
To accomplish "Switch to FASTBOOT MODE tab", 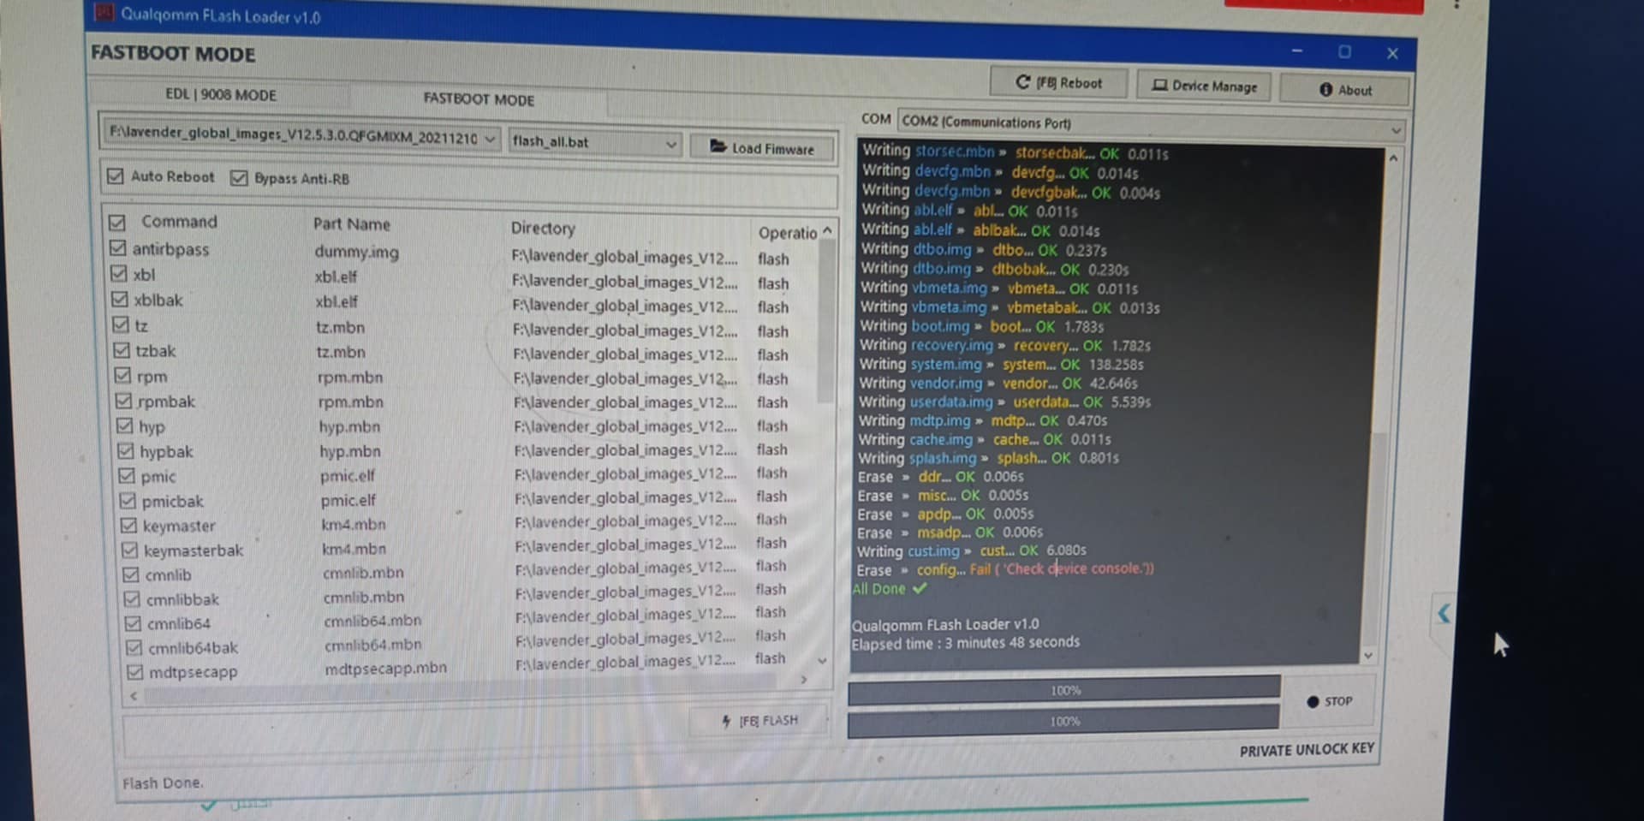I will click(479, 99).
